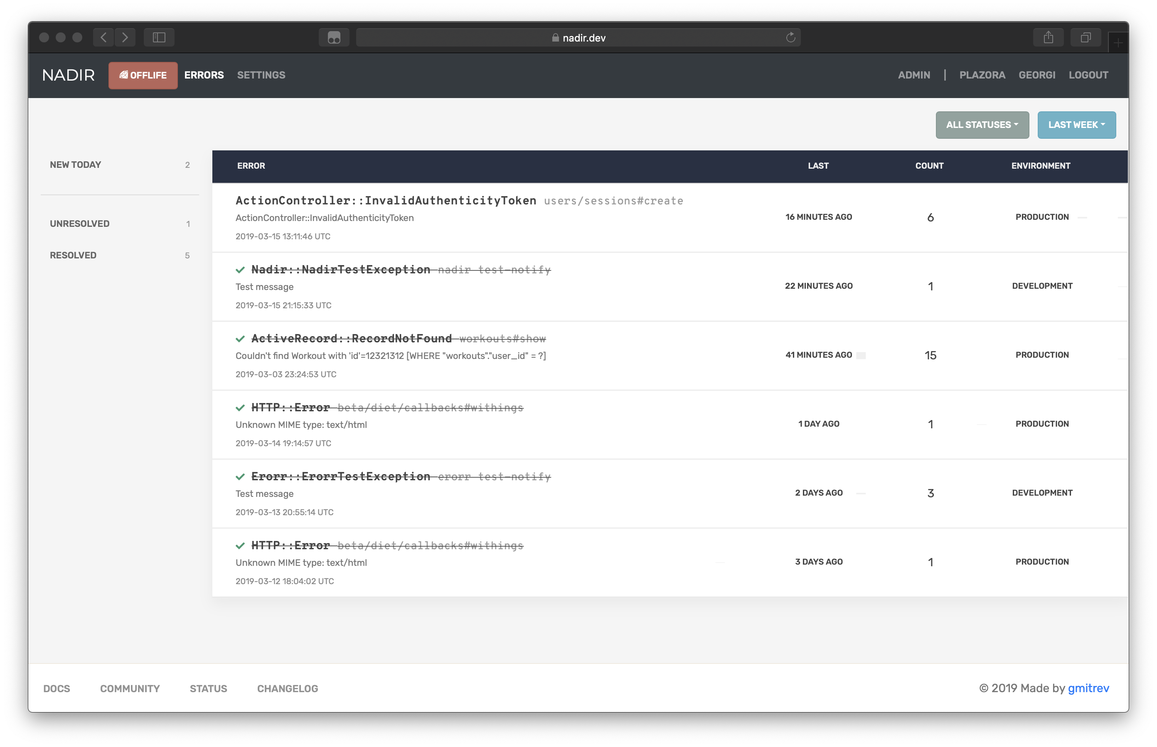Viewport: 1157px width, 747px height.
Task: Click the browser back arrow
Action: [103, 37]
